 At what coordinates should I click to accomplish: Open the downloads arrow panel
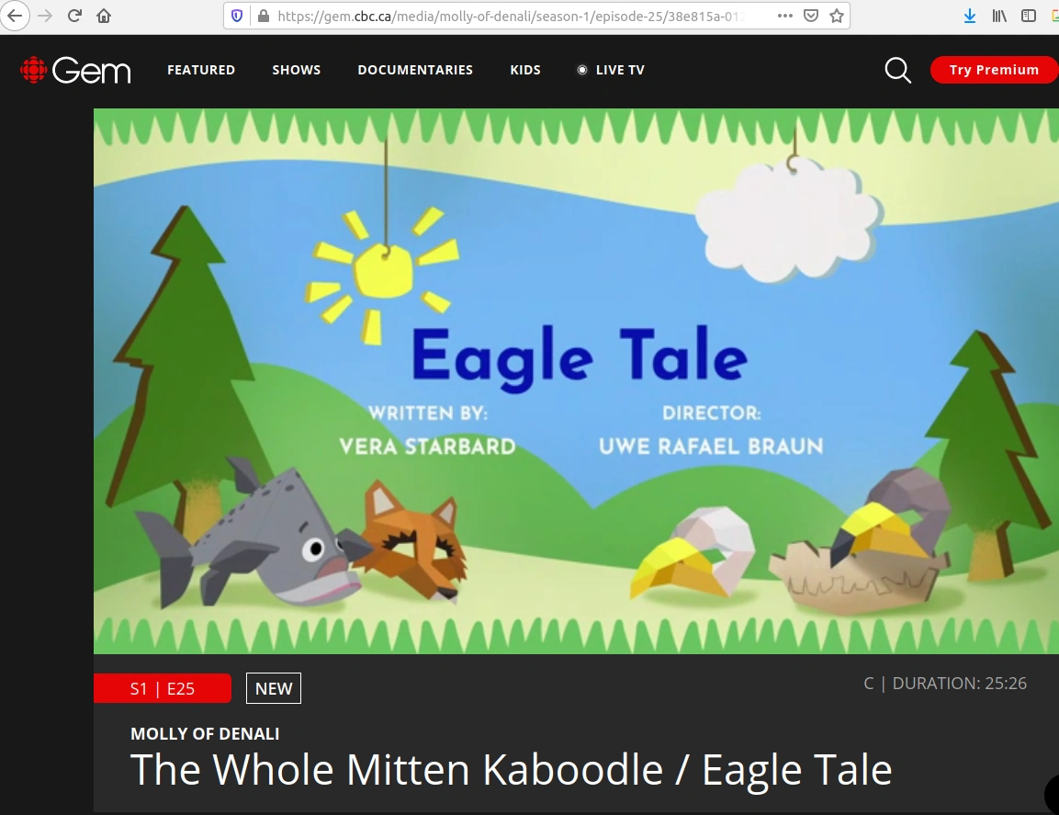[970, 16]
